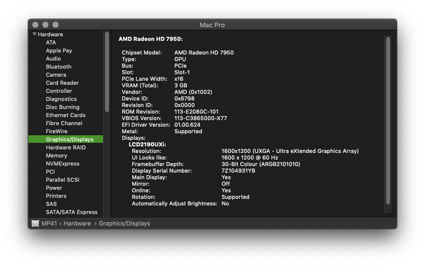Click the Mac Pro window title
425x266 pixels.
click(x=212, y=25)
